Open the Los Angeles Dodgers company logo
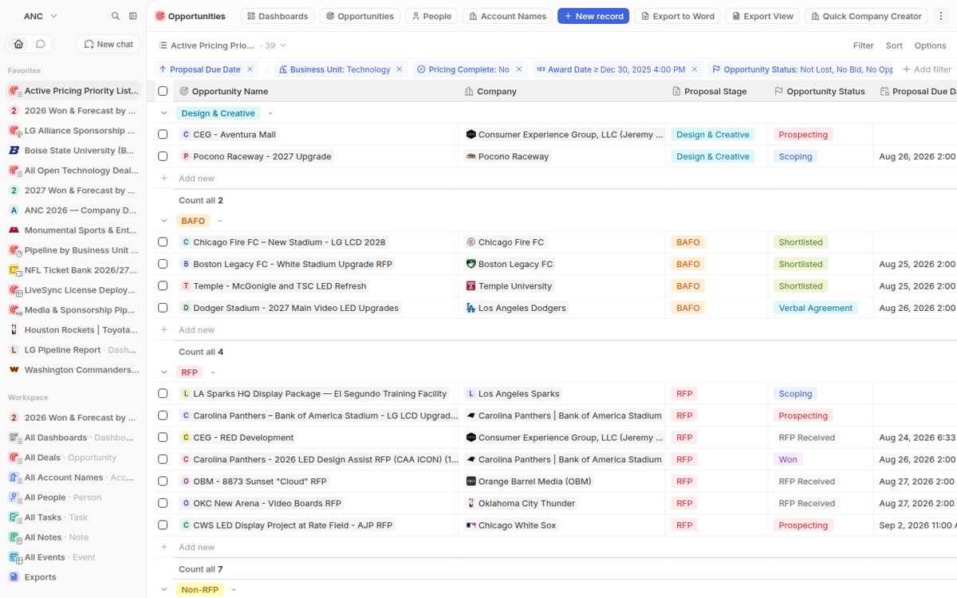The image size is (957, 598). (471, 308)
